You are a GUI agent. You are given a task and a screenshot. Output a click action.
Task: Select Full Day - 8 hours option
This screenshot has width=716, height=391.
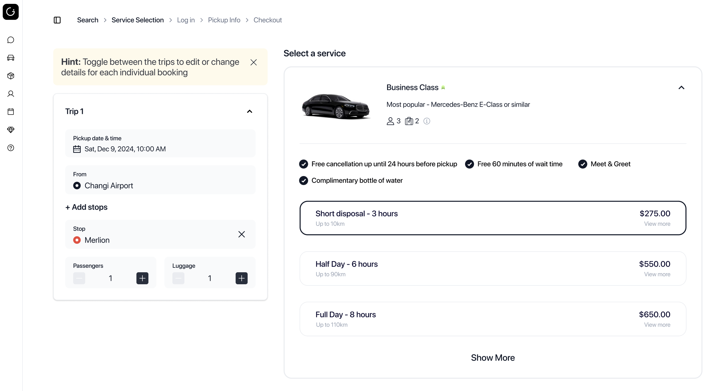pyautogui.click(x=493, y=319)
